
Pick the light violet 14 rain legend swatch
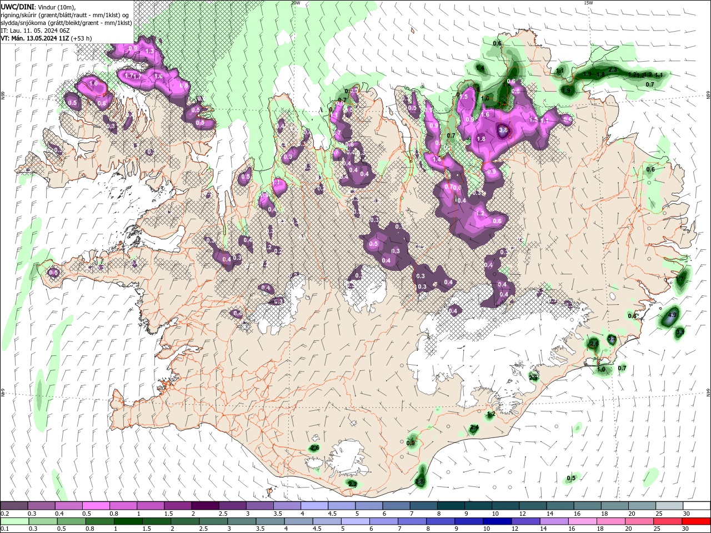(x=554, y=521)
